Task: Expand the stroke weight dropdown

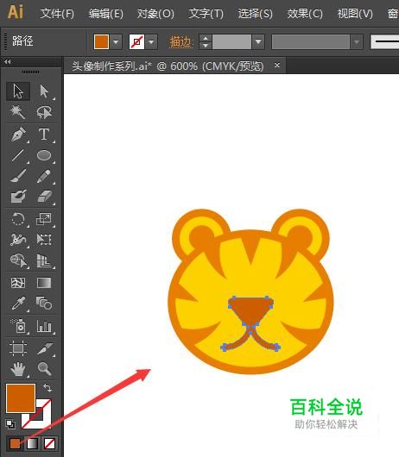Action: point(258,42)
